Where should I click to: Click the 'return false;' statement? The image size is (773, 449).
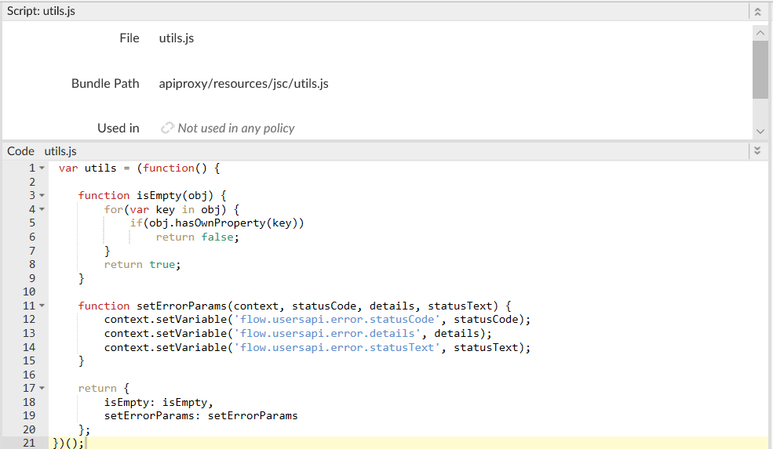(197, 237)
